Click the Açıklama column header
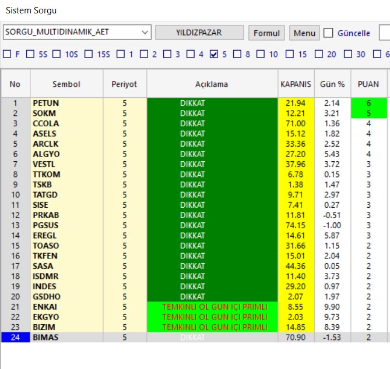Viewport: 390px width, 369px height. pyautogui.click(x=212, y=84)
